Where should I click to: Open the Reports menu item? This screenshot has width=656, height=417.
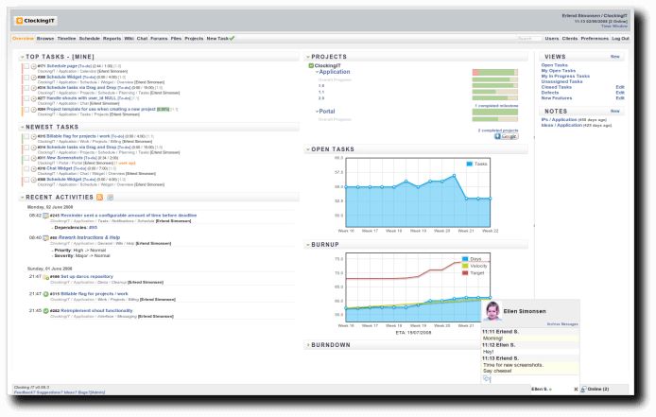112,39
